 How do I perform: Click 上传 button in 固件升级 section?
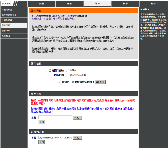pos(41,122)
